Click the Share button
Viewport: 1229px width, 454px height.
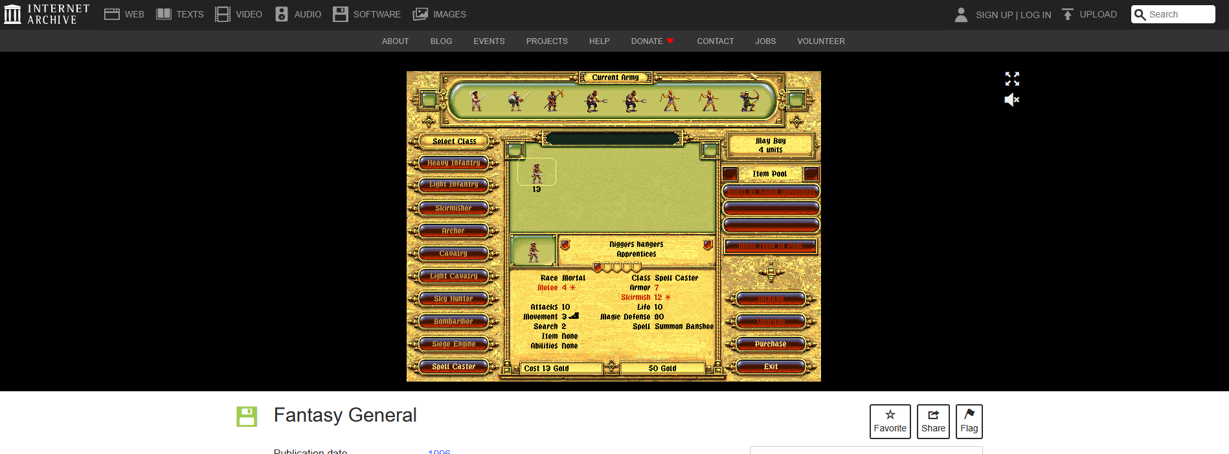pyautogui.click(x=933, y=422)
